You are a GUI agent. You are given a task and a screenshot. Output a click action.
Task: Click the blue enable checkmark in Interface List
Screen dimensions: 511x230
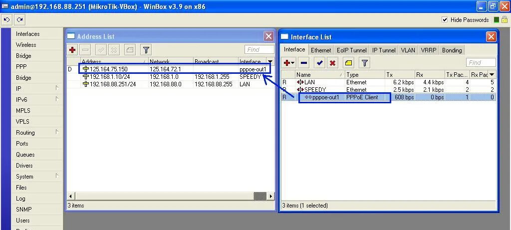click(320, 63)
